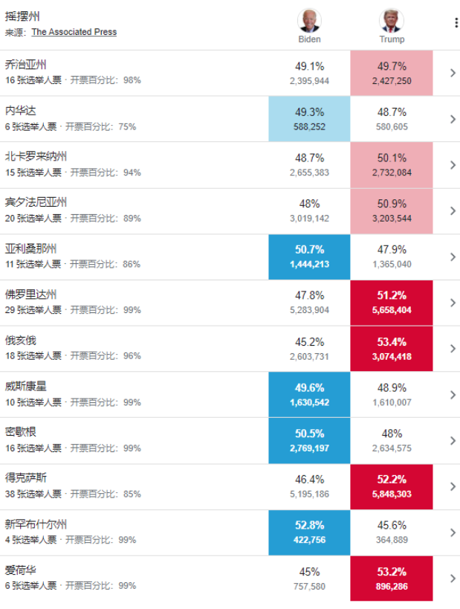Click Trump's red 51.2% Florida cell
This screenshot has width=460, height=609.
click(392, 303)
